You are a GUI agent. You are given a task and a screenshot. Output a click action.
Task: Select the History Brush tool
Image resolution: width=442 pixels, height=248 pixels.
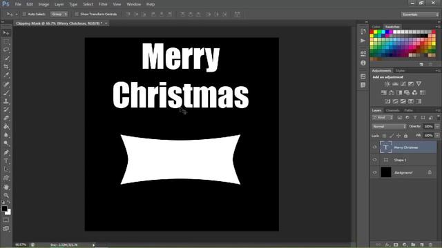pos(6,110)
